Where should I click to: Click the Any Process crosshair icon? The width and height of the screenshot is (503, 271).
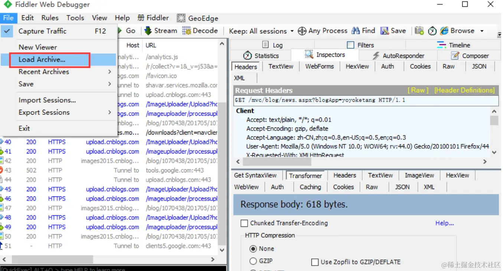[302, 31]
